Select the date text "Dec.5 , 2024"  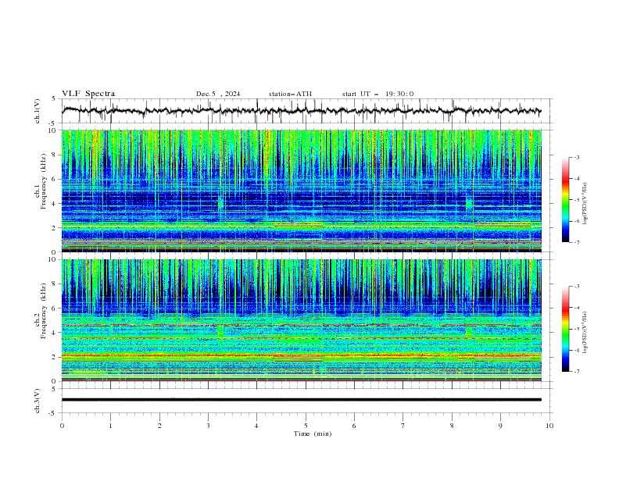pyautogui.click(x=218, y=94)
